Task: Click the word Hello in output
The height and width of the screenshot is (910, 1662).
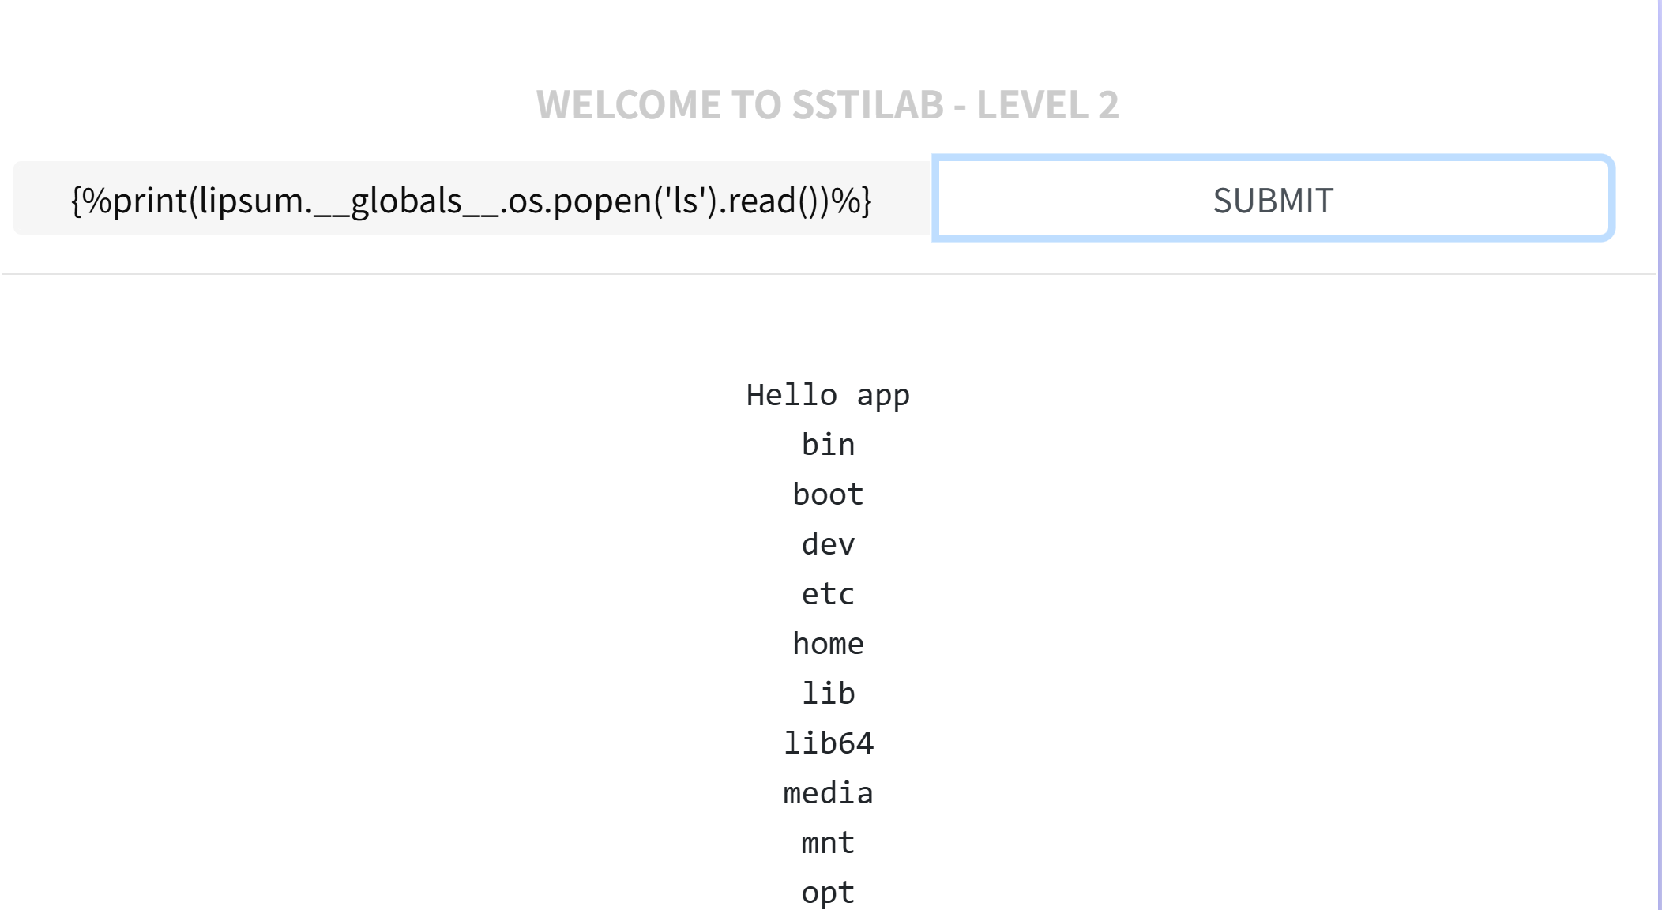Action: (792, 395)
